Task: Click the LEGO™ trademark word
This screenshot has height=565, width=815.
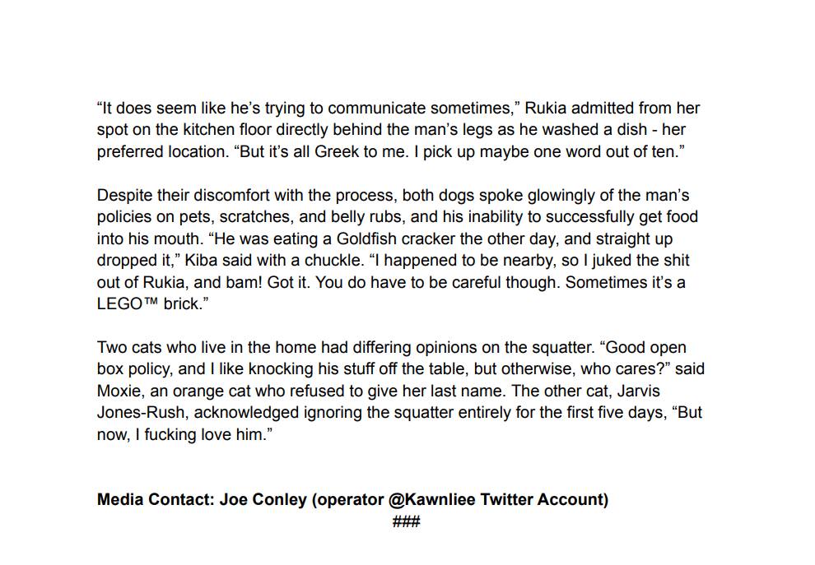Action: click(x=128, y=303)
